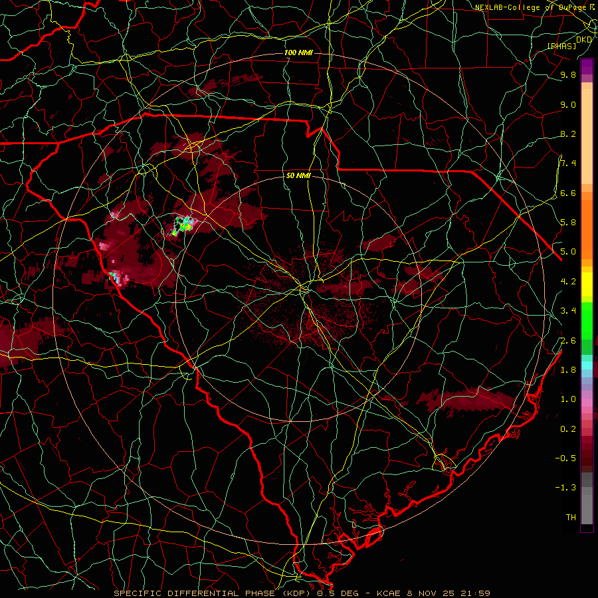Screen dimensions: 598x598
Task: Click the 8.2 value on the color scale
Action: (568, 134)
